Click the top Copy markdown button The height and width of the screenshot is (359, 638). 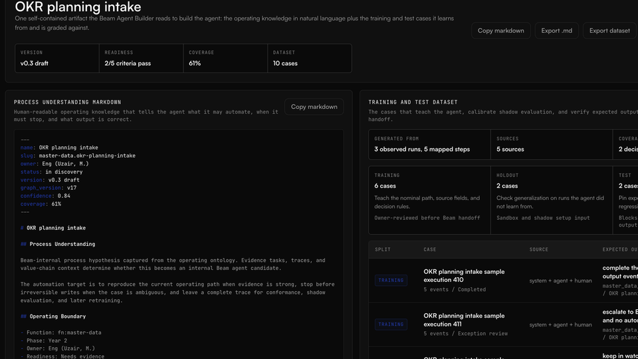(x=500, y=31)
